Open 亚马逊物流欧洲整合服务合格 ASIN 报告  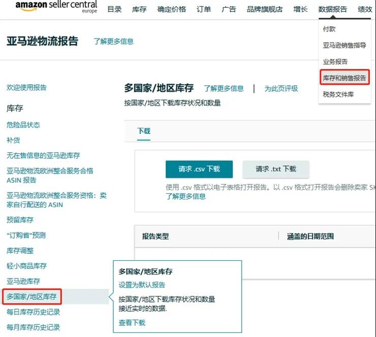(50, 175)
